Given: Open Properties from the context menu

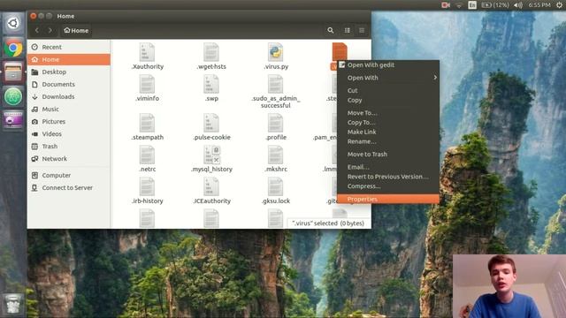Looking at the screenshot, I should tap(388, 199).
